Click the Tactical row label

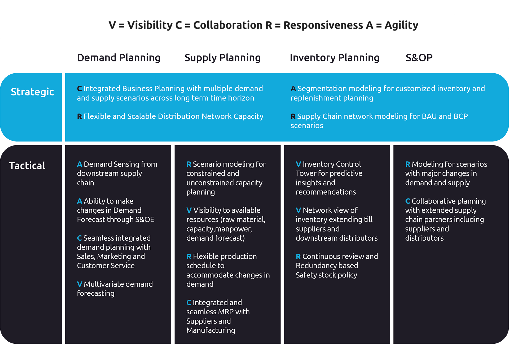click(27, 166)
